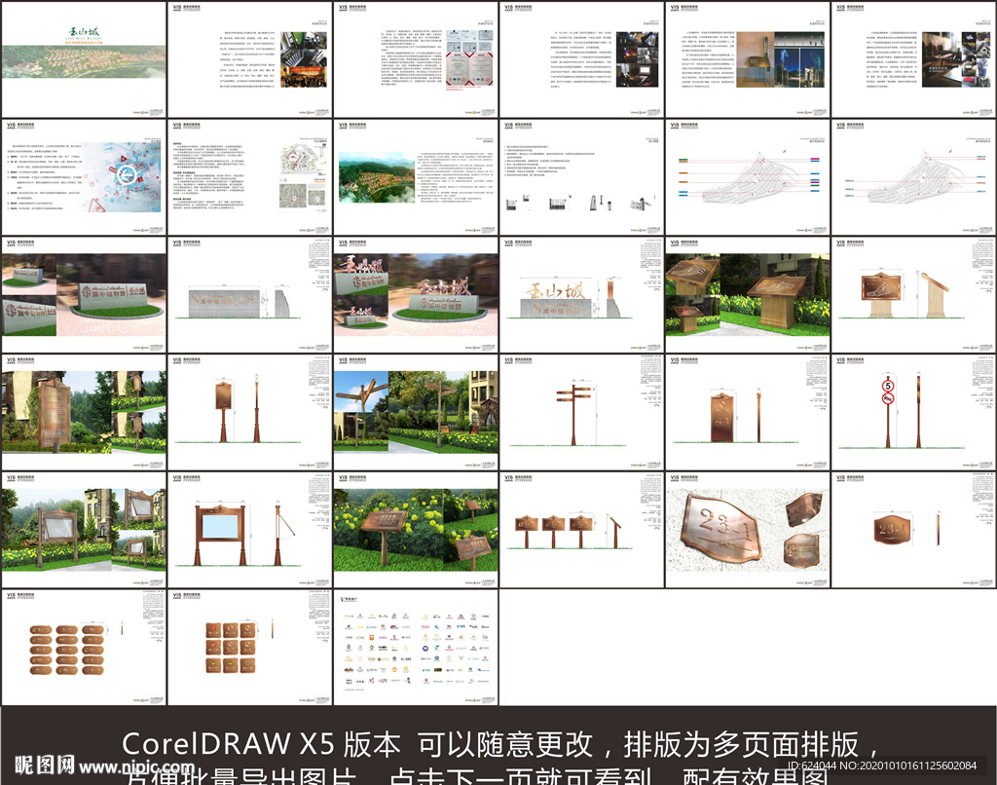Open the page with the dark photo collage

click(581, 59)
